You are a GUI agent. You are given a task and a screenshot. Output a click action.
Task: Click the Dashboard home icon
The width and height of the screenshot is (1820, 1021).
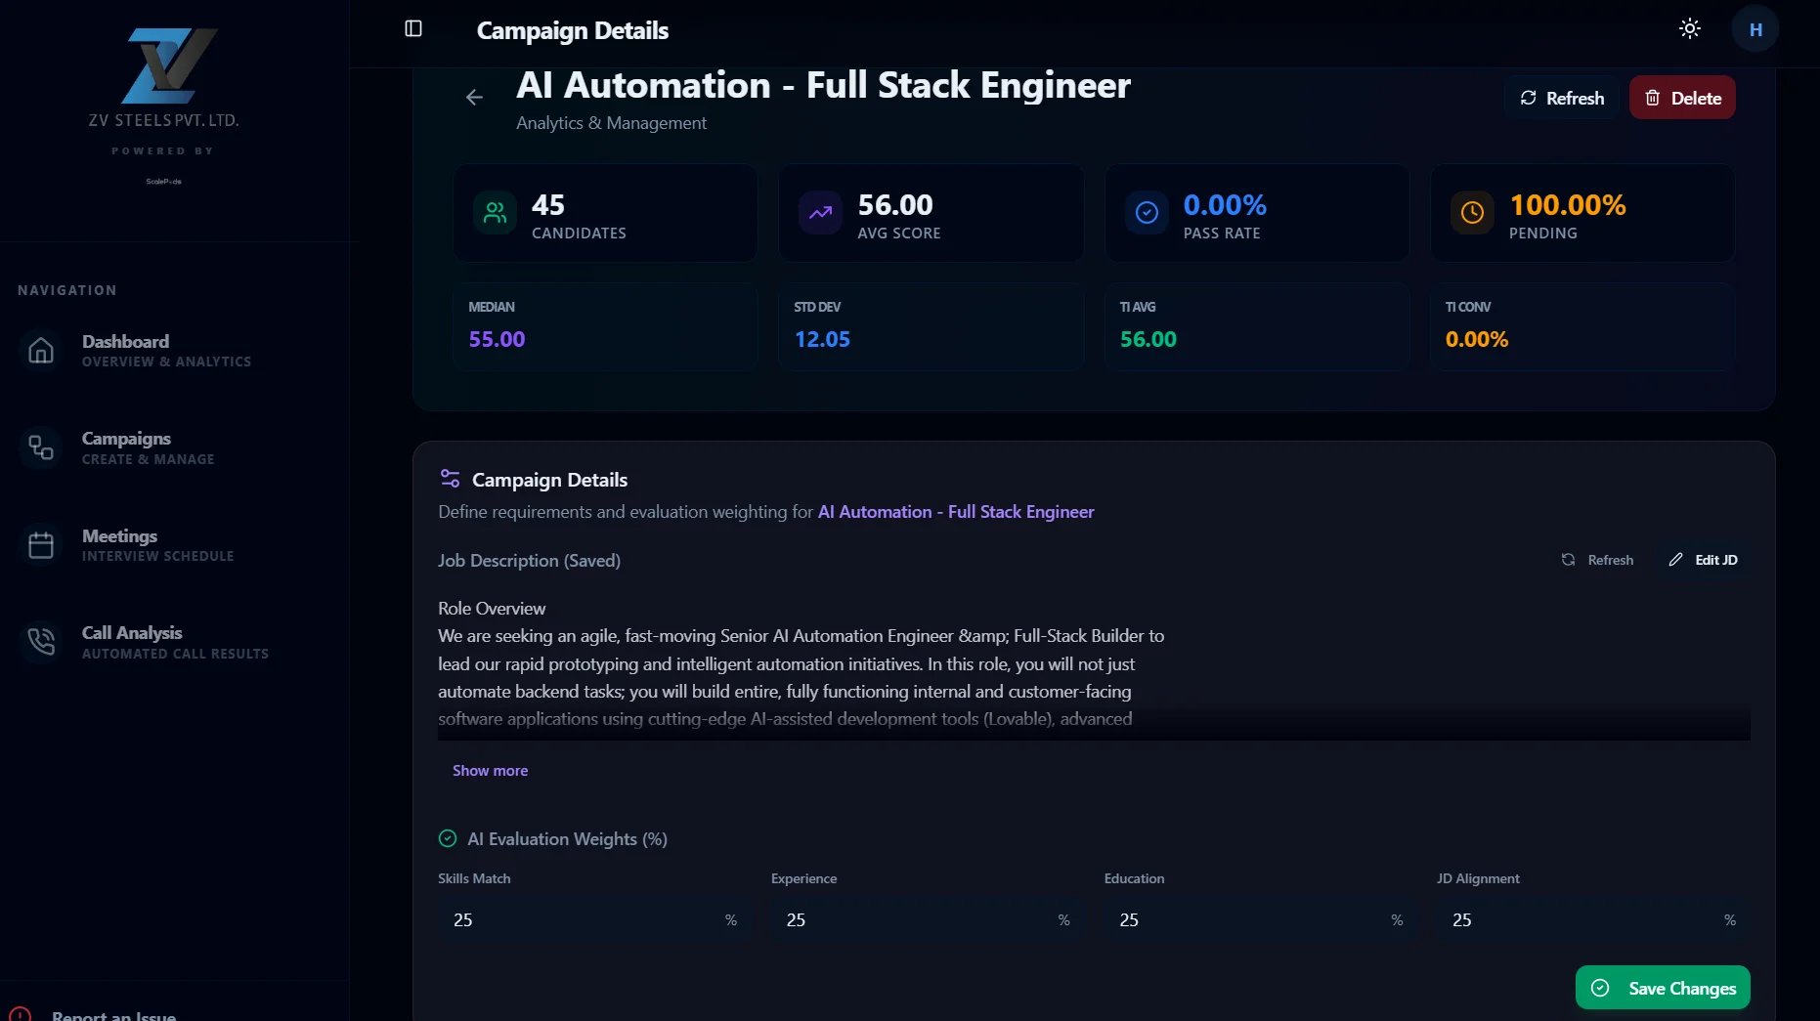pos(41,350)
